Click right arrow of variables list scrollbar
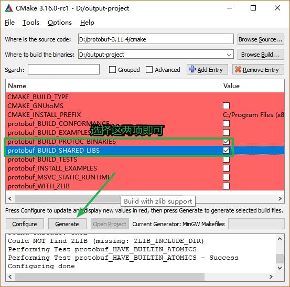 tap(280, 199)
